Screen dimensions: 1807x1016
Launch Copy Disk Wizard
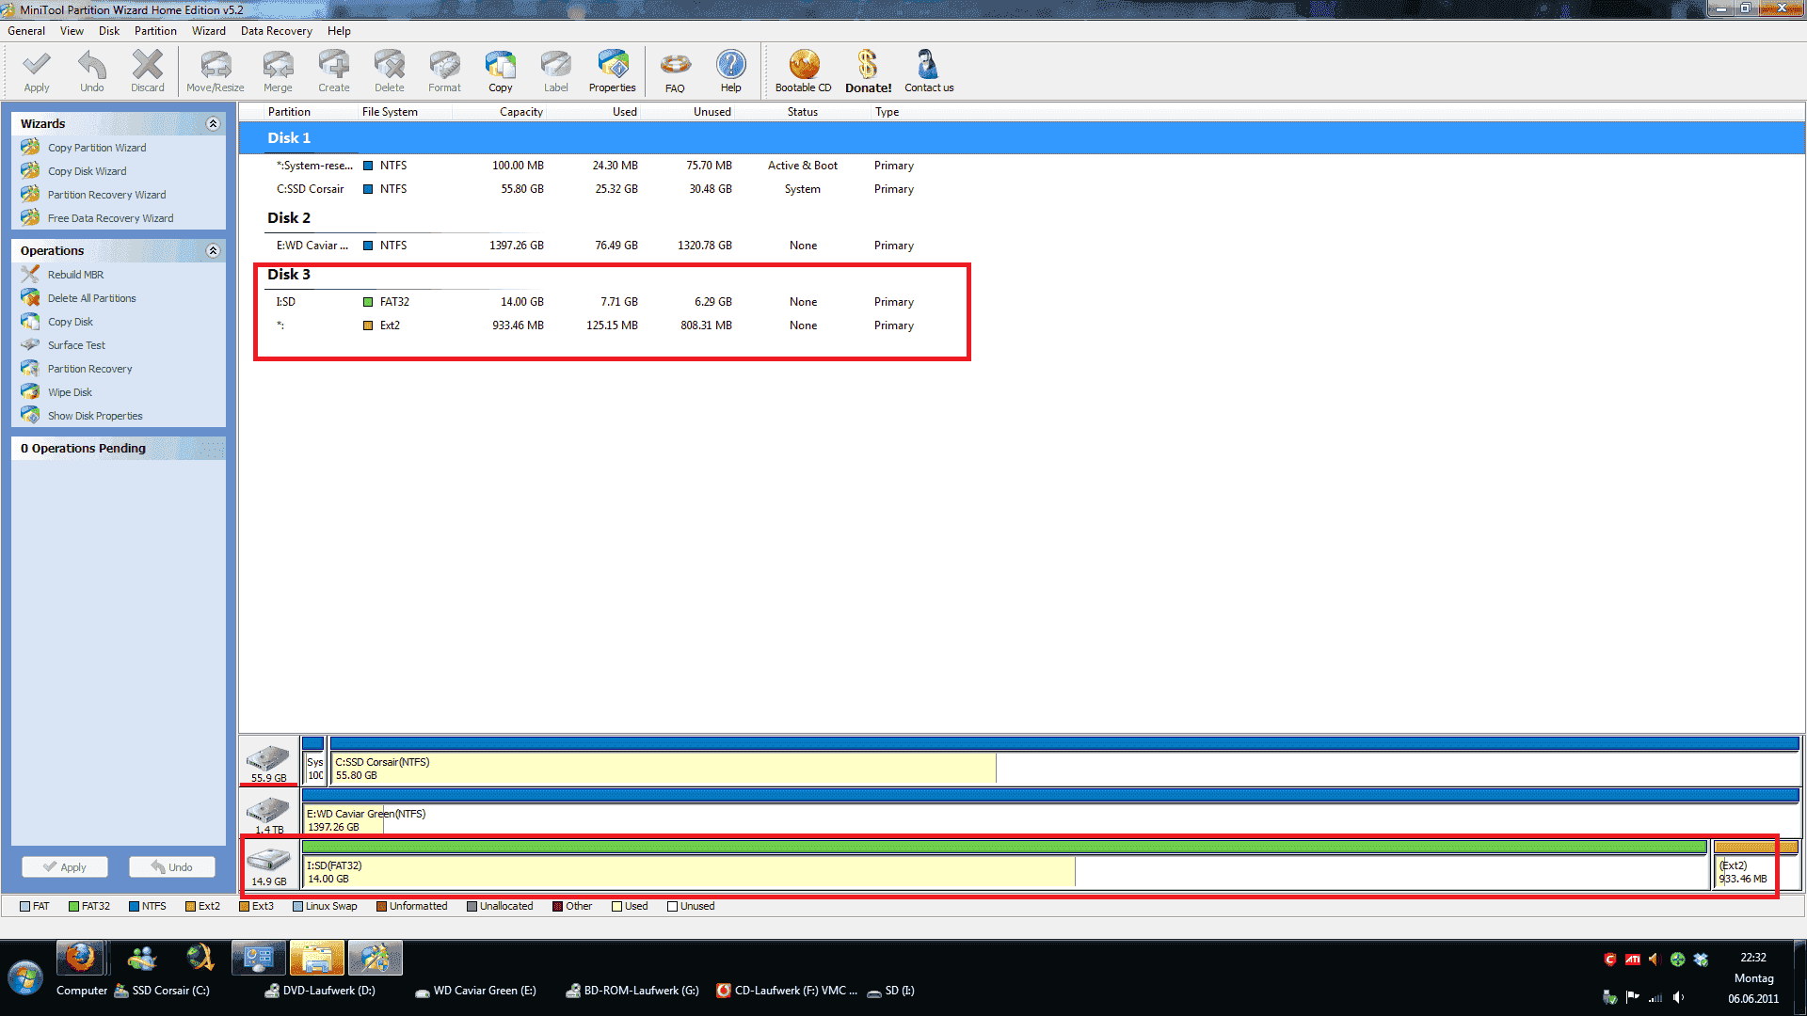[x=87, y=171]
